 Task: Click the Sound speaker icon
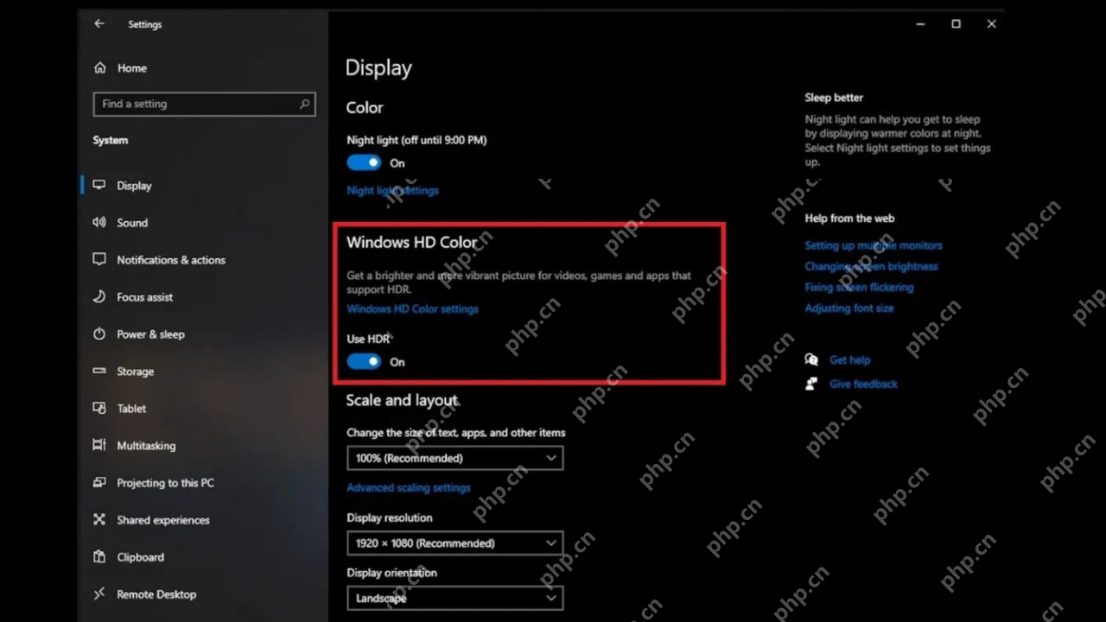(99, 222)
